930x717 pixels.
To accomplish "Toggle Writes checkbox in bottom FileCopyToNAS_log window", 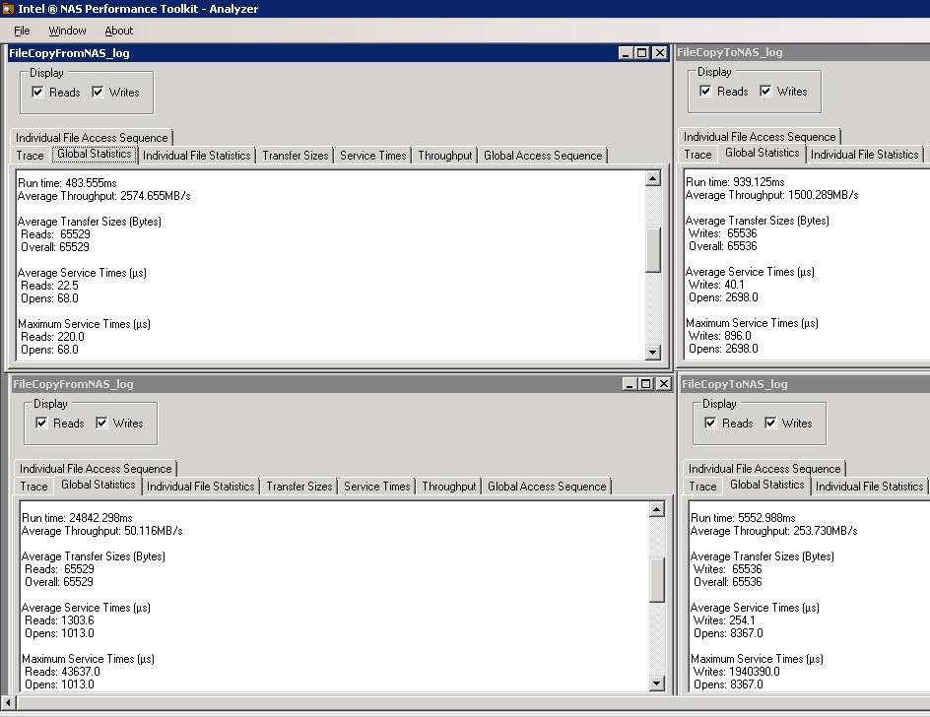I will [770, 424].
